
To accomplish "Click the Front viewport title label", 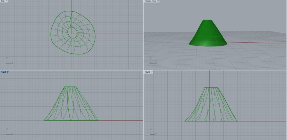I will pyautogui.click(x=3, y=72).
